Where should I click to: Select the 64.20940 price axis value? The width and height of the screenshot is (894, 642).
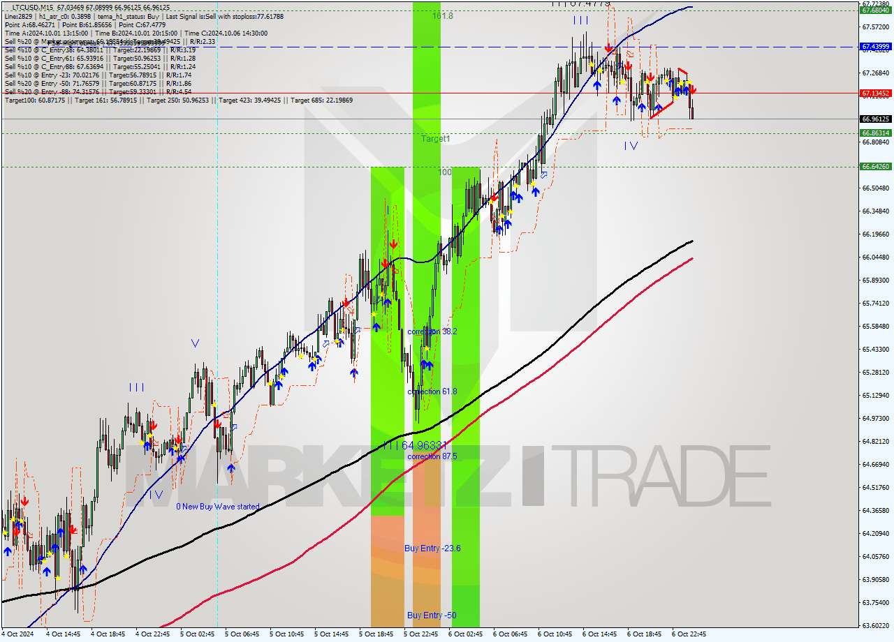(x=875, y=533)
